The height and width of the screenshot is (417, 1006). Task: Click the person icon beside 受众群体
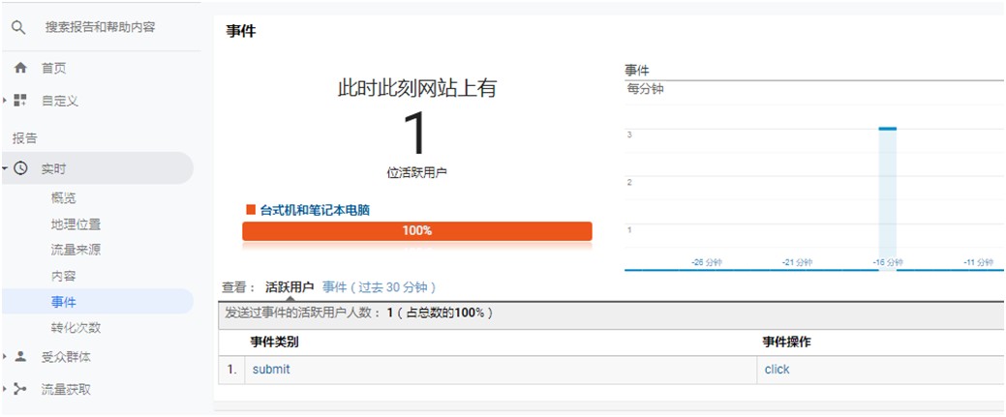[20, 357]
